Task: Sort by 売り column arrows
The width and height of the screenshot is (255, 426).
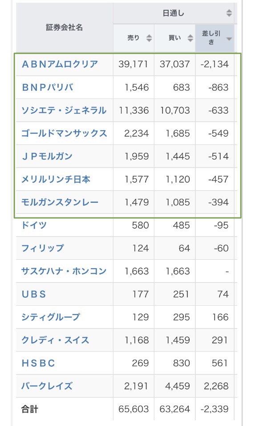Action: (149, 38)
